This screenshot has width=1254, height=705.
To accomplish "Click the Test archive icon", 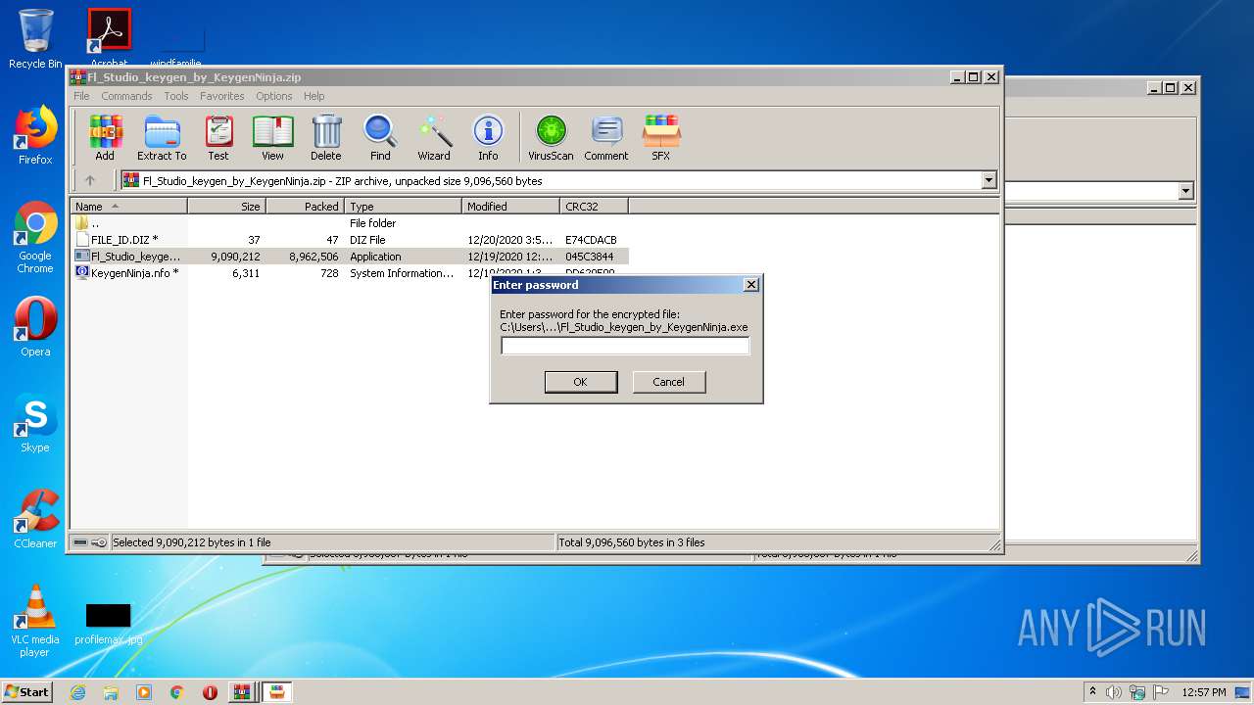I will [x=218, y=137].
